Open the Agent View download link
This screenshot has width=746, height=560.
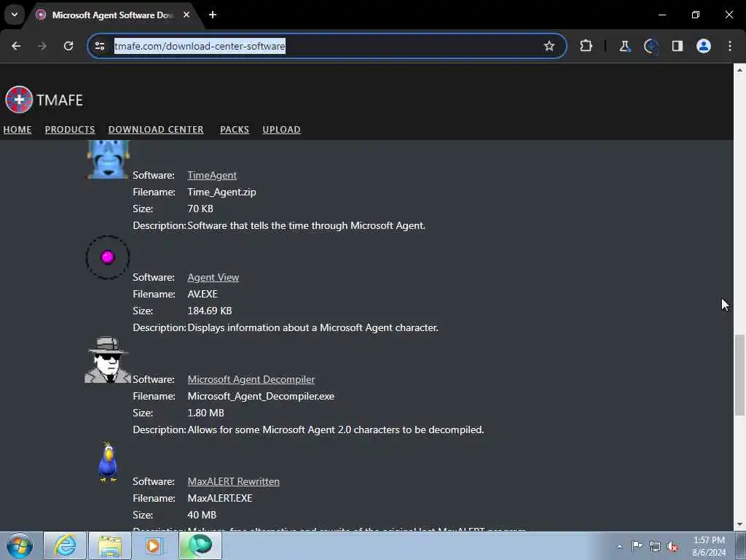(x=213, y=277)
